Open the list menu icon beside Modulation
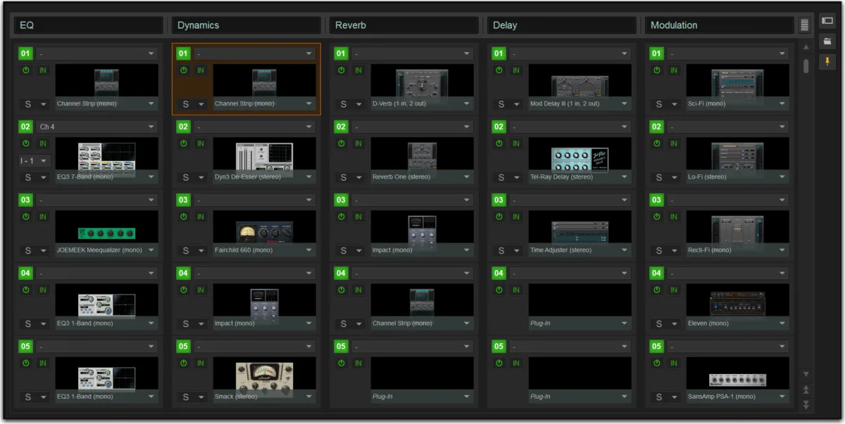This screenshot has height=424, width=845. tap(805, 25)
